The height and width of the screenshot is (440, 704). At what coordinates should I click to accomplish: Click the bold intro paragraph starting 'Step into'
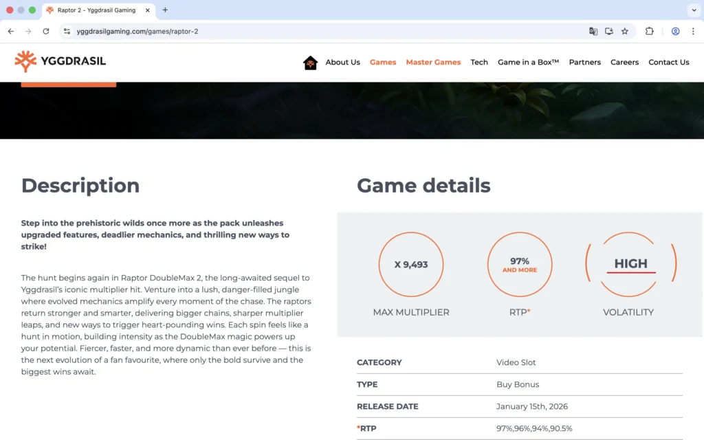click(155, 235)
